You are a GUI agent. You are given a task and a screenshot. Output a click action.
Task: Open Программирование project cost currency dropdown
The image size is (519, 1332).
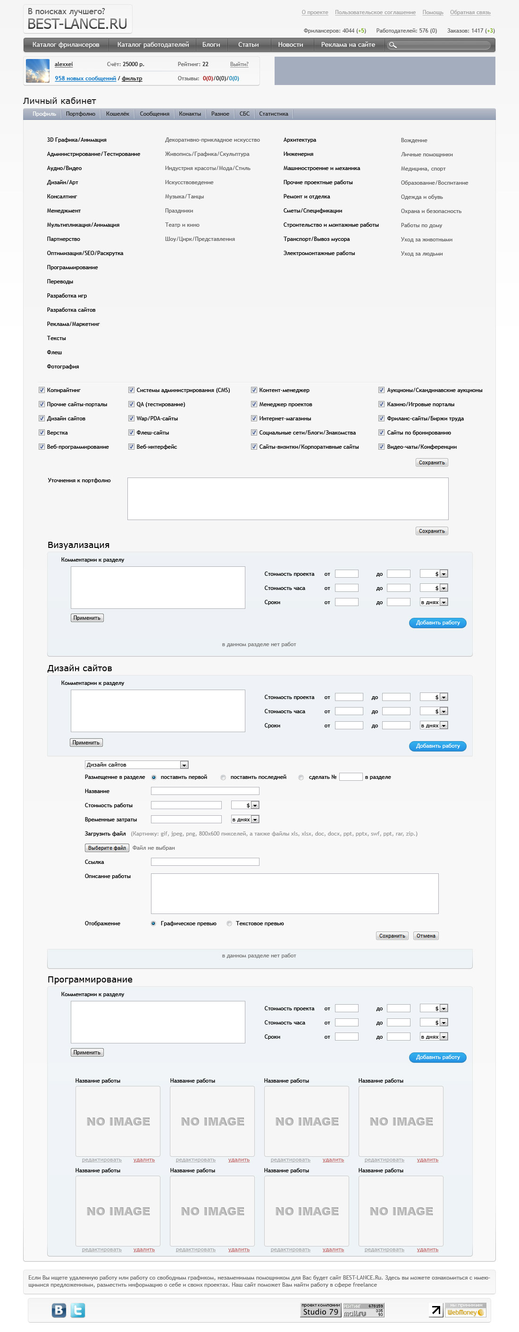(x=434, y=1008)
